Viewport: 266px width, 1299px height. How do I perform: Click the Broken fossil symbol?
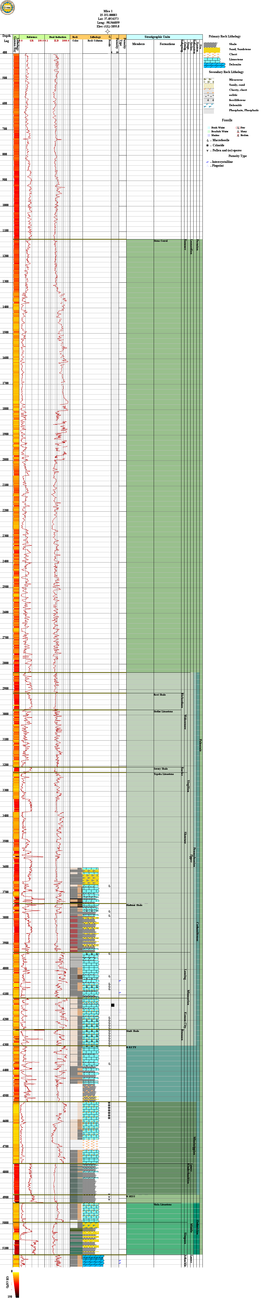[x=238, y=135]
